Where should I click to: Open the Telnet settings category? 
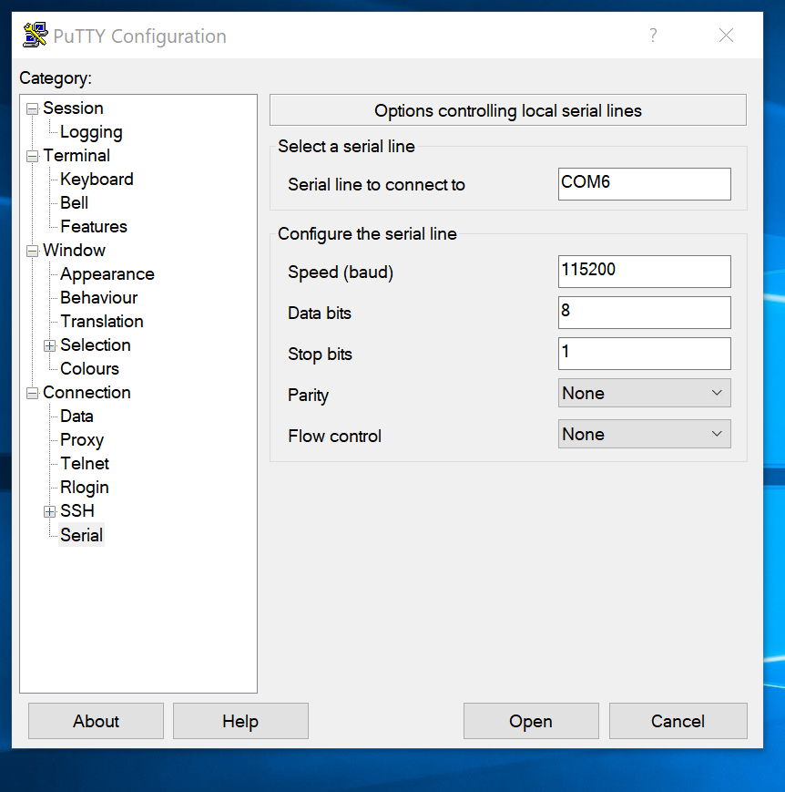85,464
